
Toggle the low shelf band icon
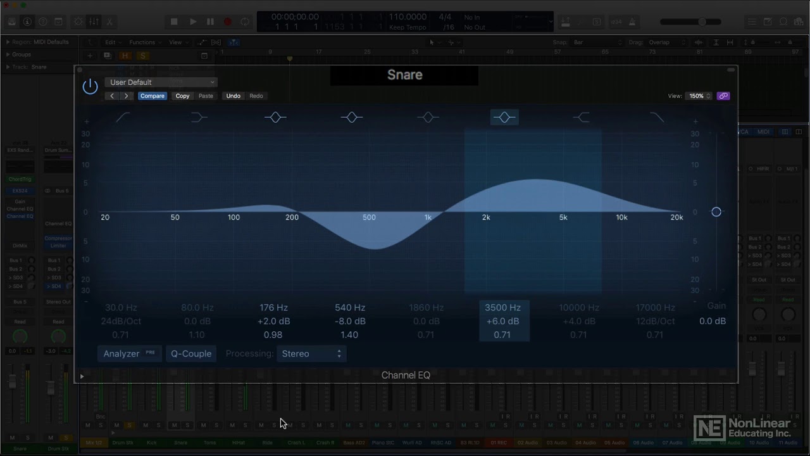[x=199, y=117]
